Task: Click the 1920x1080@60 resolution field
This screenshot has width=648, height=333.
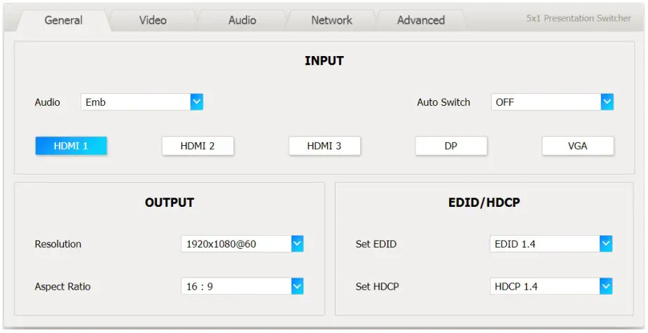Action: [x=235, y=244]
